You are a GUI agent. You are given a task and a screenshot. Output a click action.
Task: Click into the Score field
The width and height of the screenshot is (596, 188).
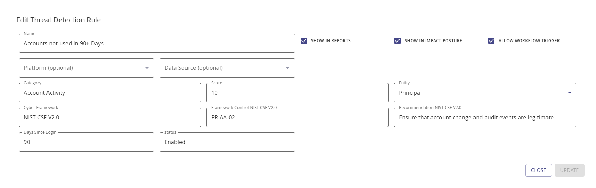tap(297, 93)
